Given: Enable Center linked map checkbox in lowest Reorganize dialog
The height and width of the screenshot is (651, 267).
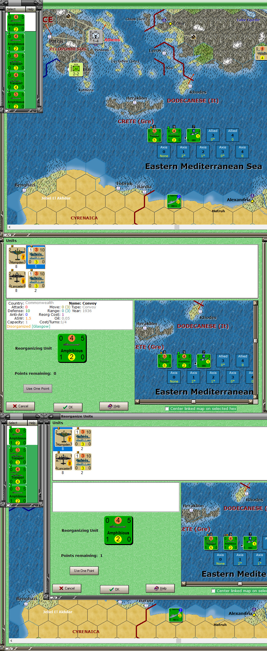Looking at the screenshot, I should 213,591.
